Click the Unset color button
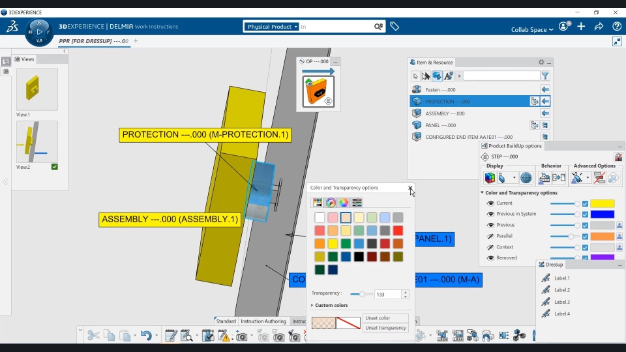The width and height of the screenshot is (626, 352). click(385, 318)
